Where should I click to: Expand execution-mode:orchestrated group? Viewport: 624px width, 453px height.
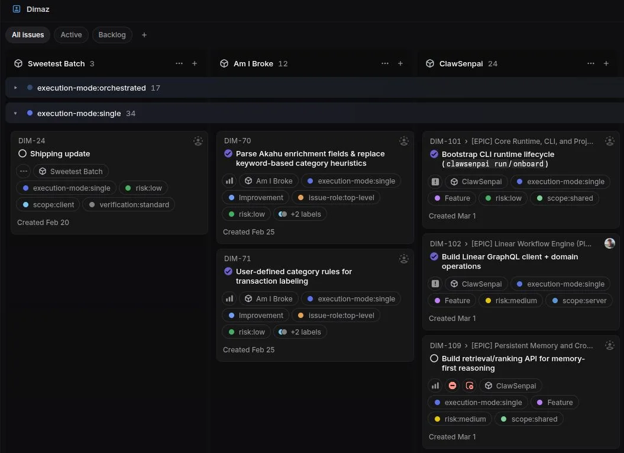tap(15, 88)
